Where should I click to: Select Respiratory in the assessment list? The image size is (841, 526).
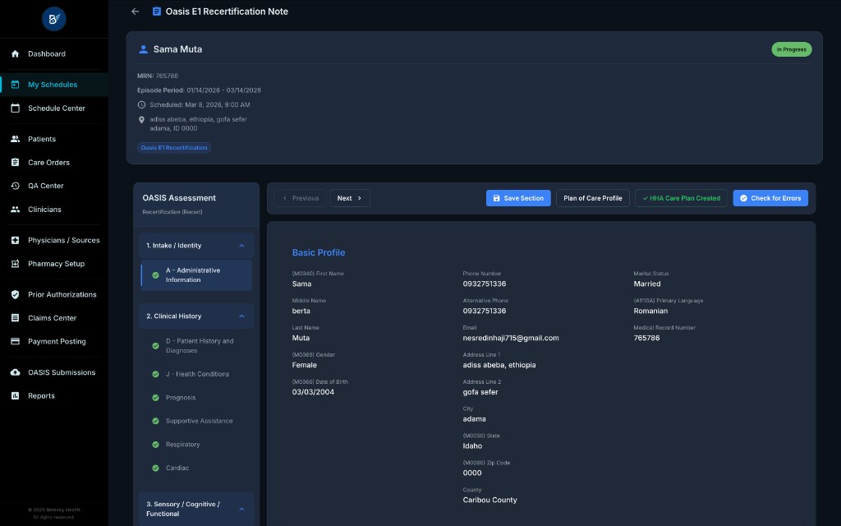point(196,445)
